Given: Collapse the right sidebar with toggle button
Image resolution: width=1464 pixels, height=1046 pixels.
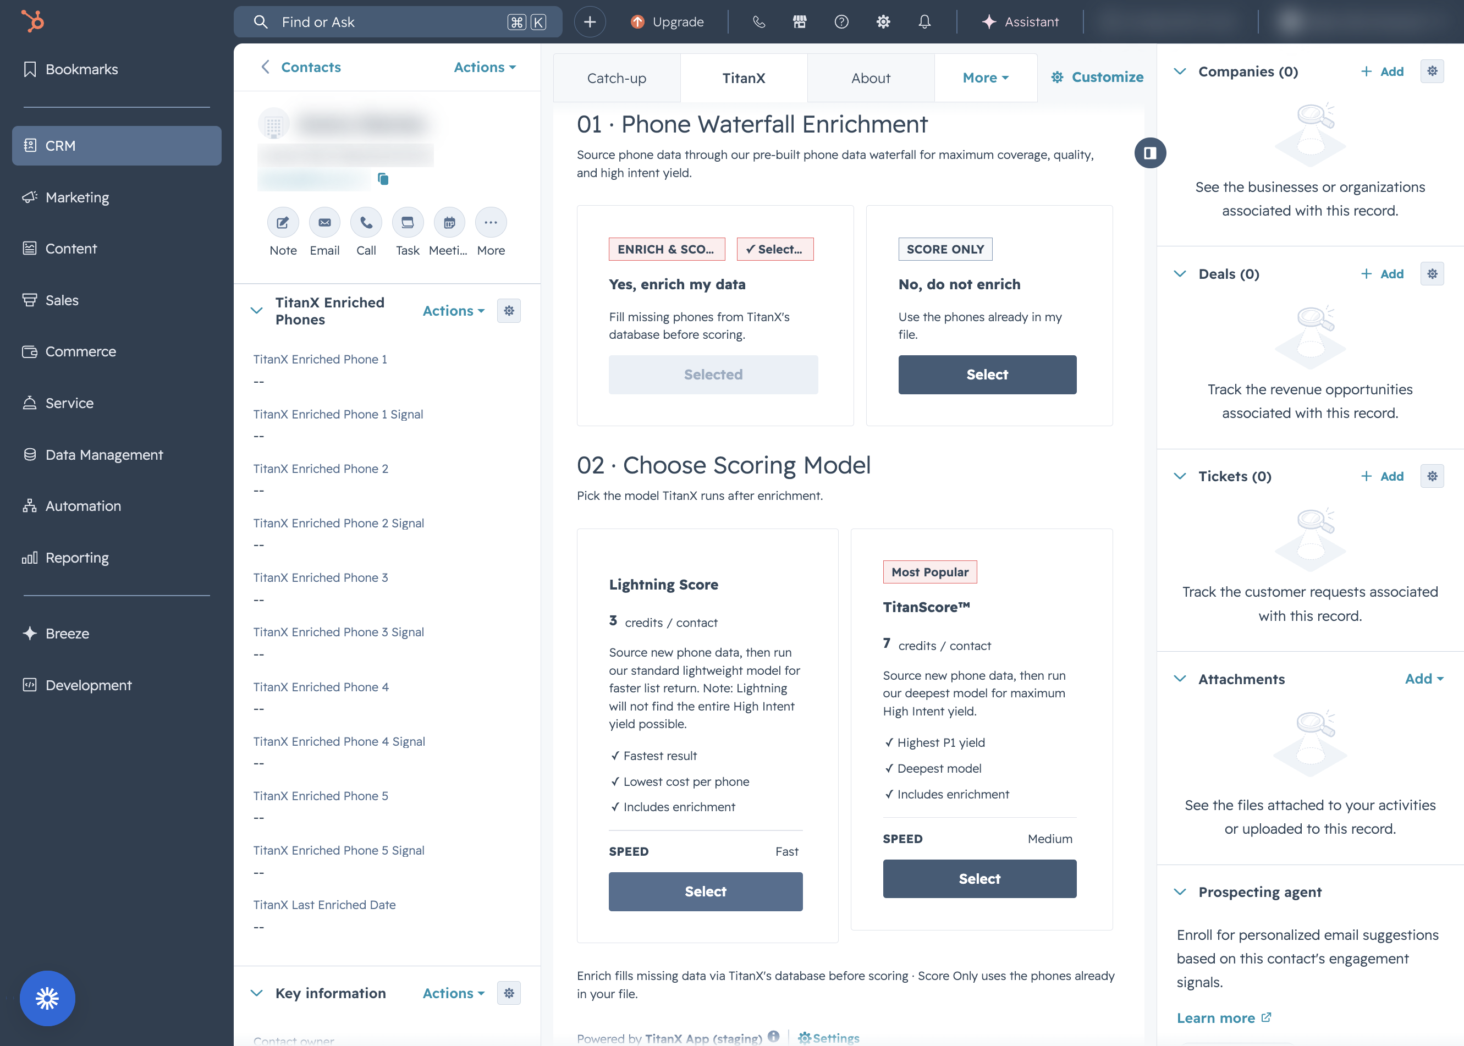Looking at the screenshot, I should [x=1151, y=153].
